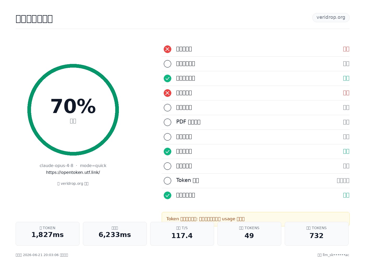Select the 1,827ms first TOKEN stat card

[x=47, y=234]
